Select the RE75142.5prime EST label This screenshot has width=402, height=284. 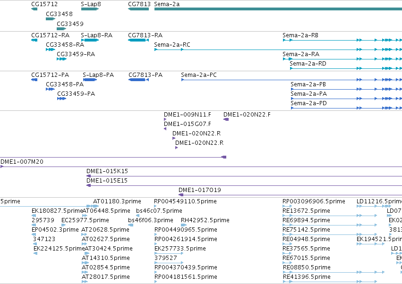[307, 230]
